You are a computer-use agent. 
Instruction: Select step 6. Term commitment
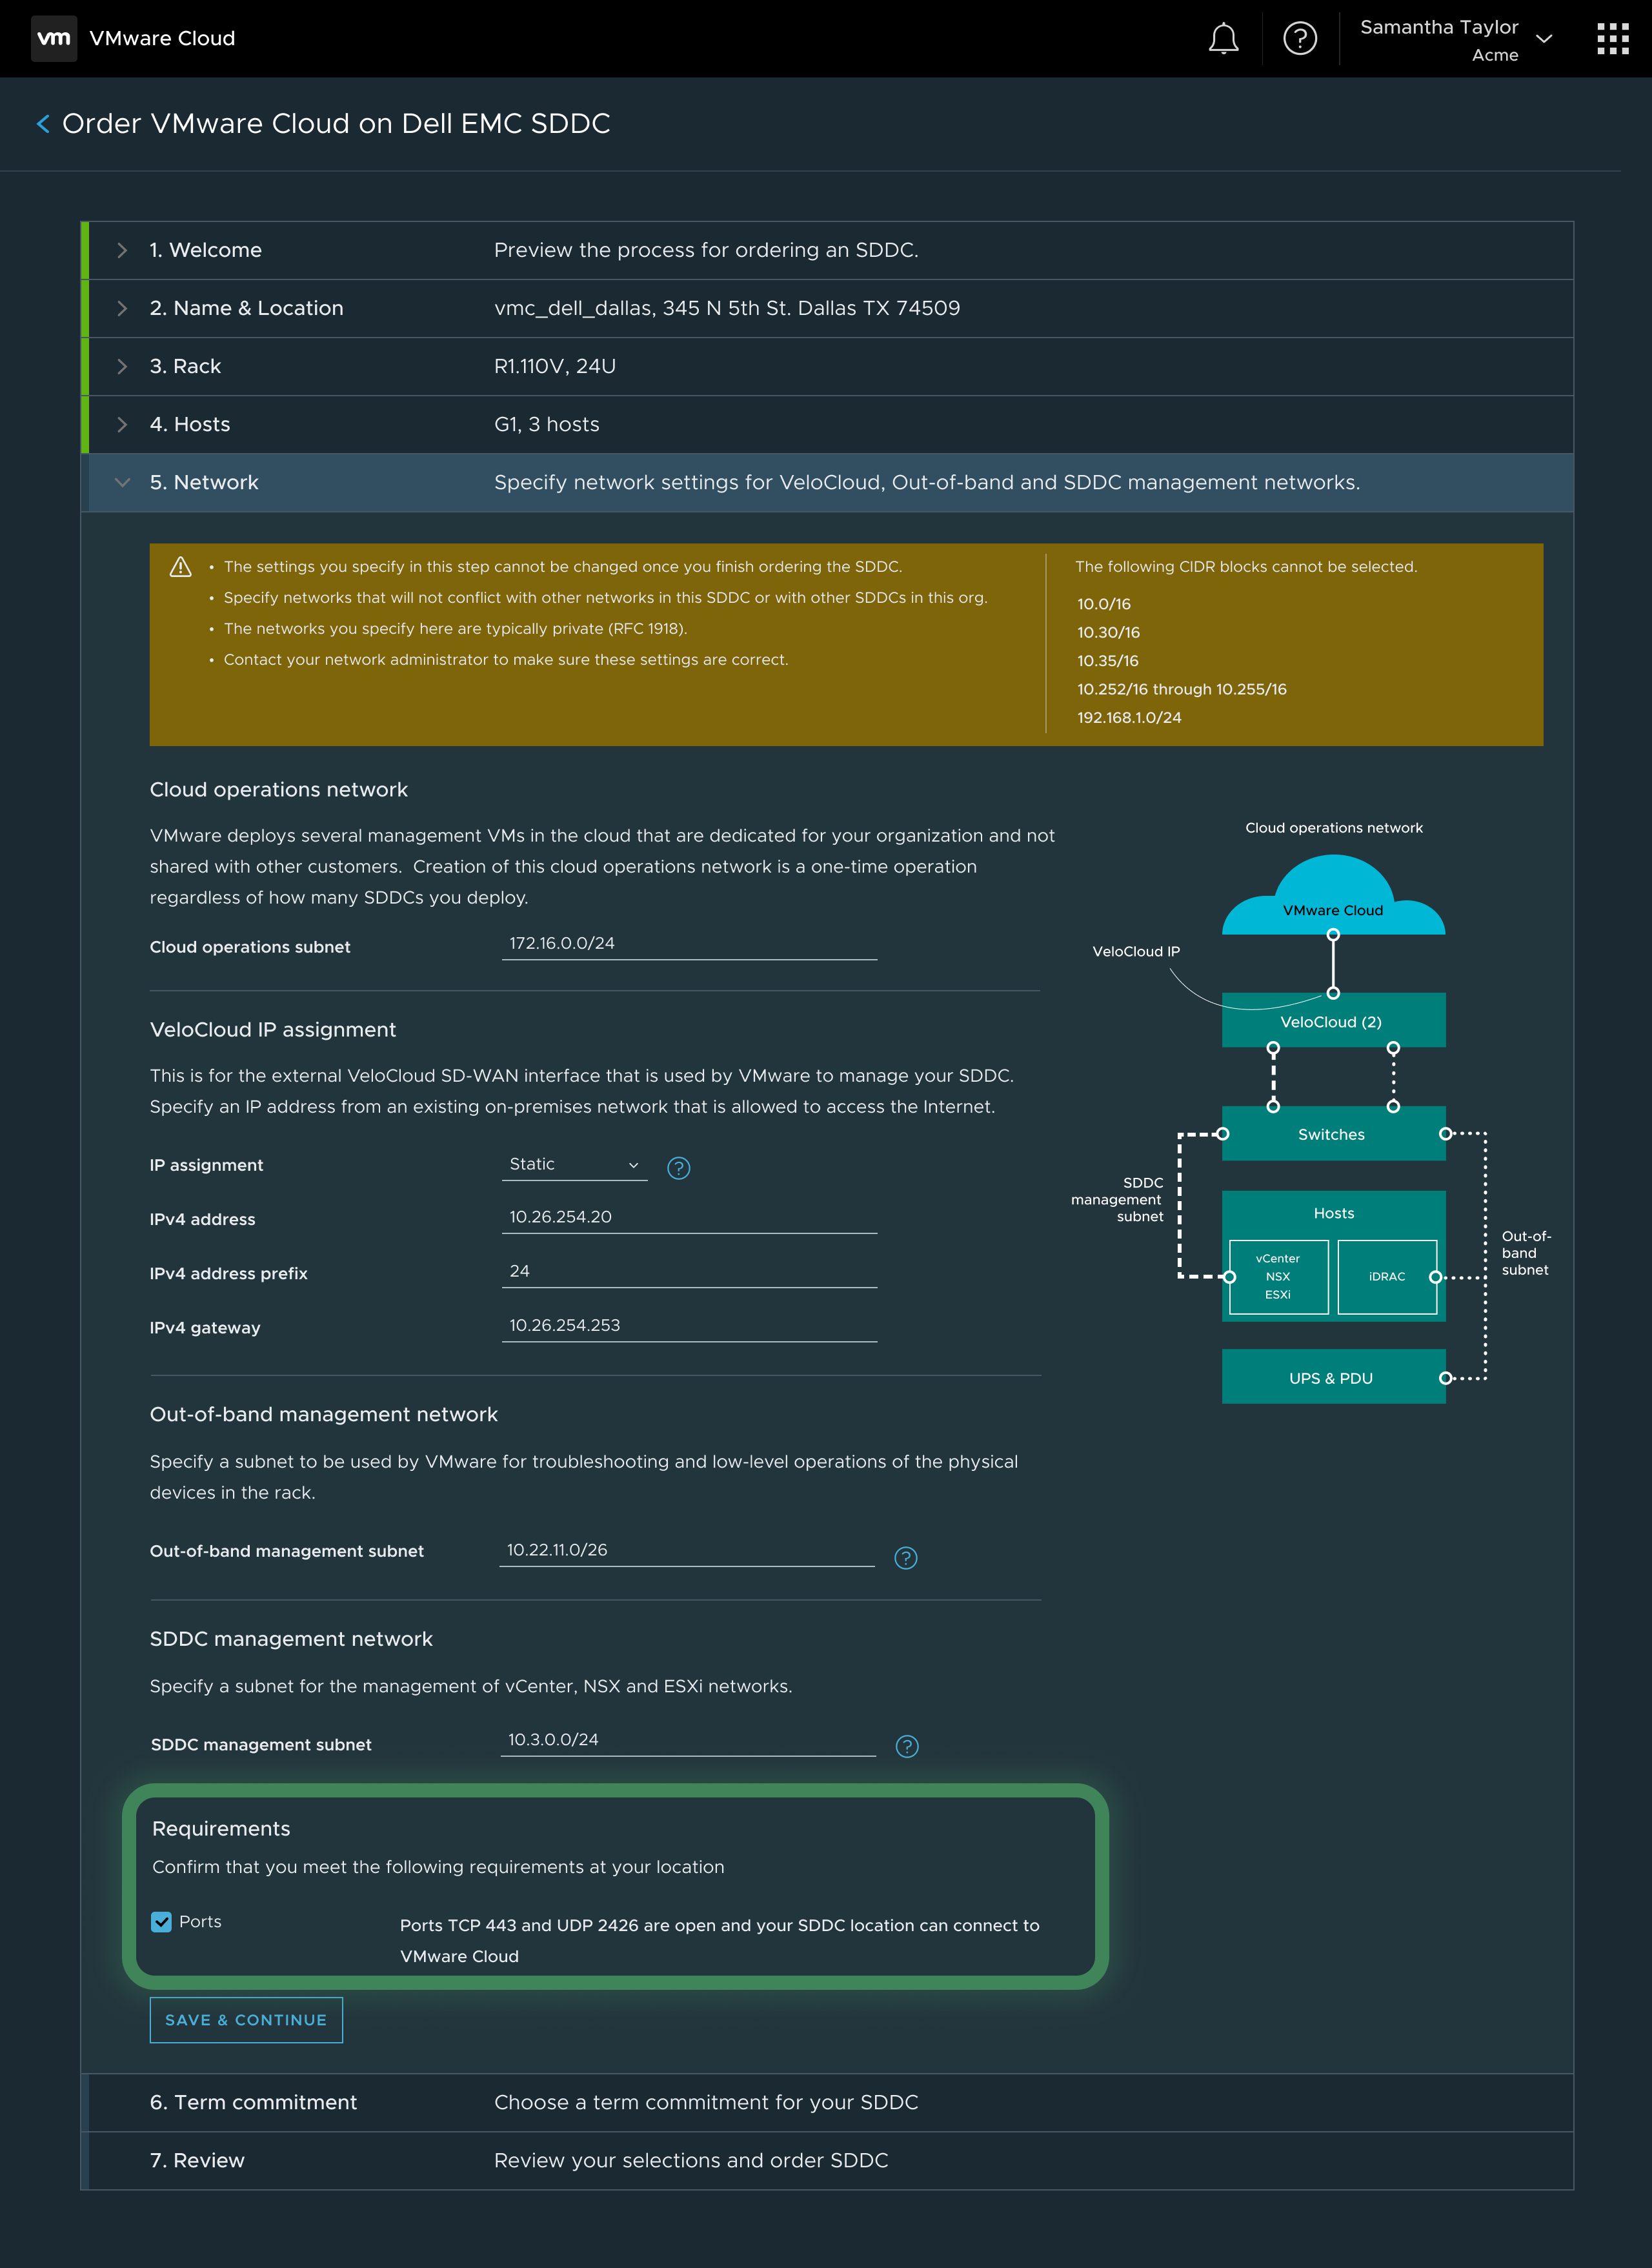pos(826,2102)
